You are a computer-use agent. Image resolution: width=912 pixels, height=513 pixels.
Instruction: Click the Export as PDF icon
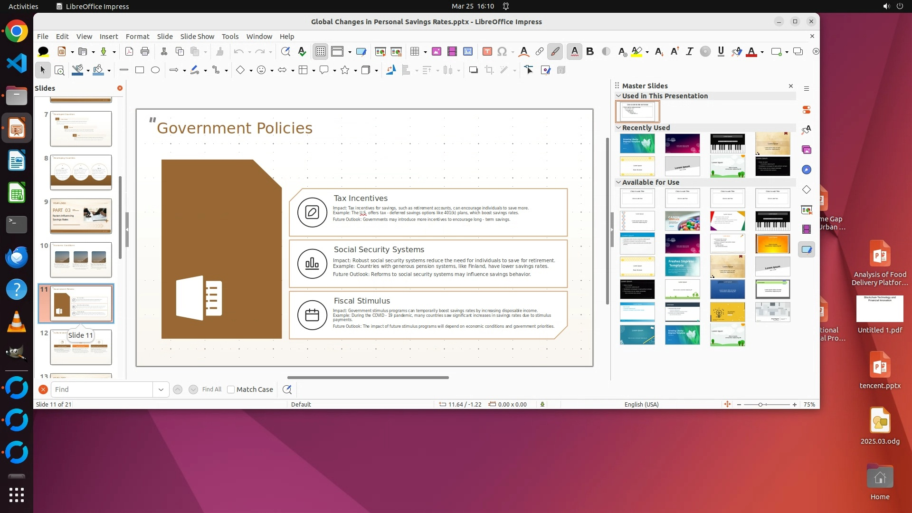tap(129, 51)
